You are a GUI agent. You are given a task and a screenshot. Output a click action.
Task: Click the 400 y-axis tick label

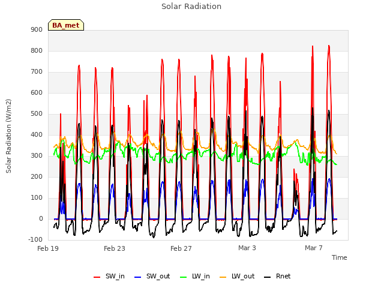tap(37, 134)
